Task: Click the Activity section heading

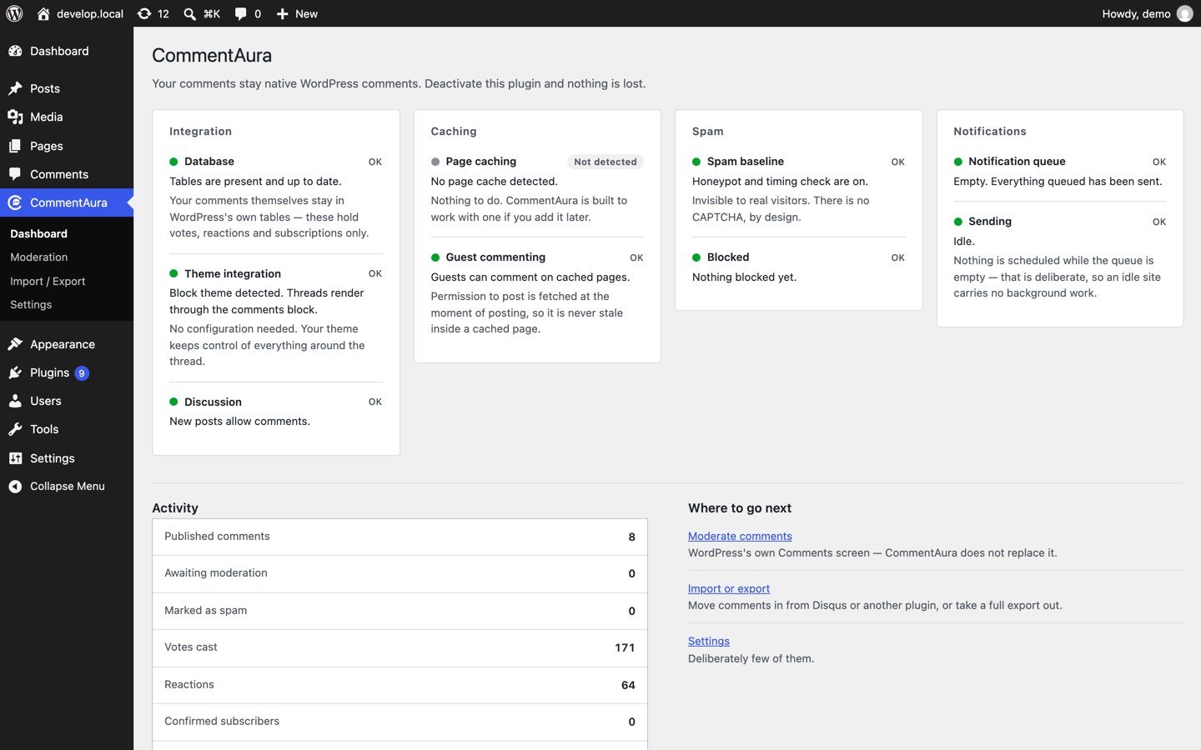Action: [175, 507]
